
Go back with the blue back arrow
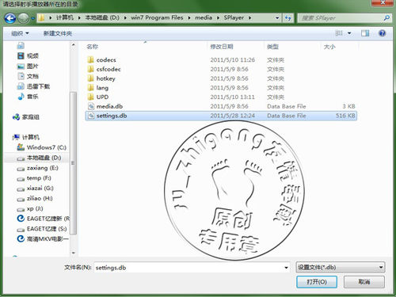tap(10, 18)
